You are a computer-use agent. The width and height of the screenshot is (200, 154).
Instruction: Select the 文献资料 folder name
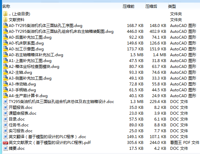17,19
